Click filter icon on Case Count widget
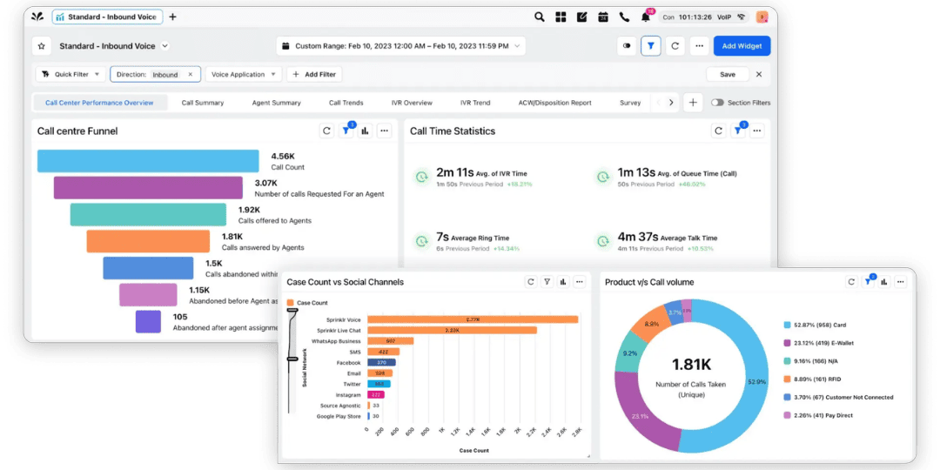This screenshot has width=940, height=470. tap(547, 282)
